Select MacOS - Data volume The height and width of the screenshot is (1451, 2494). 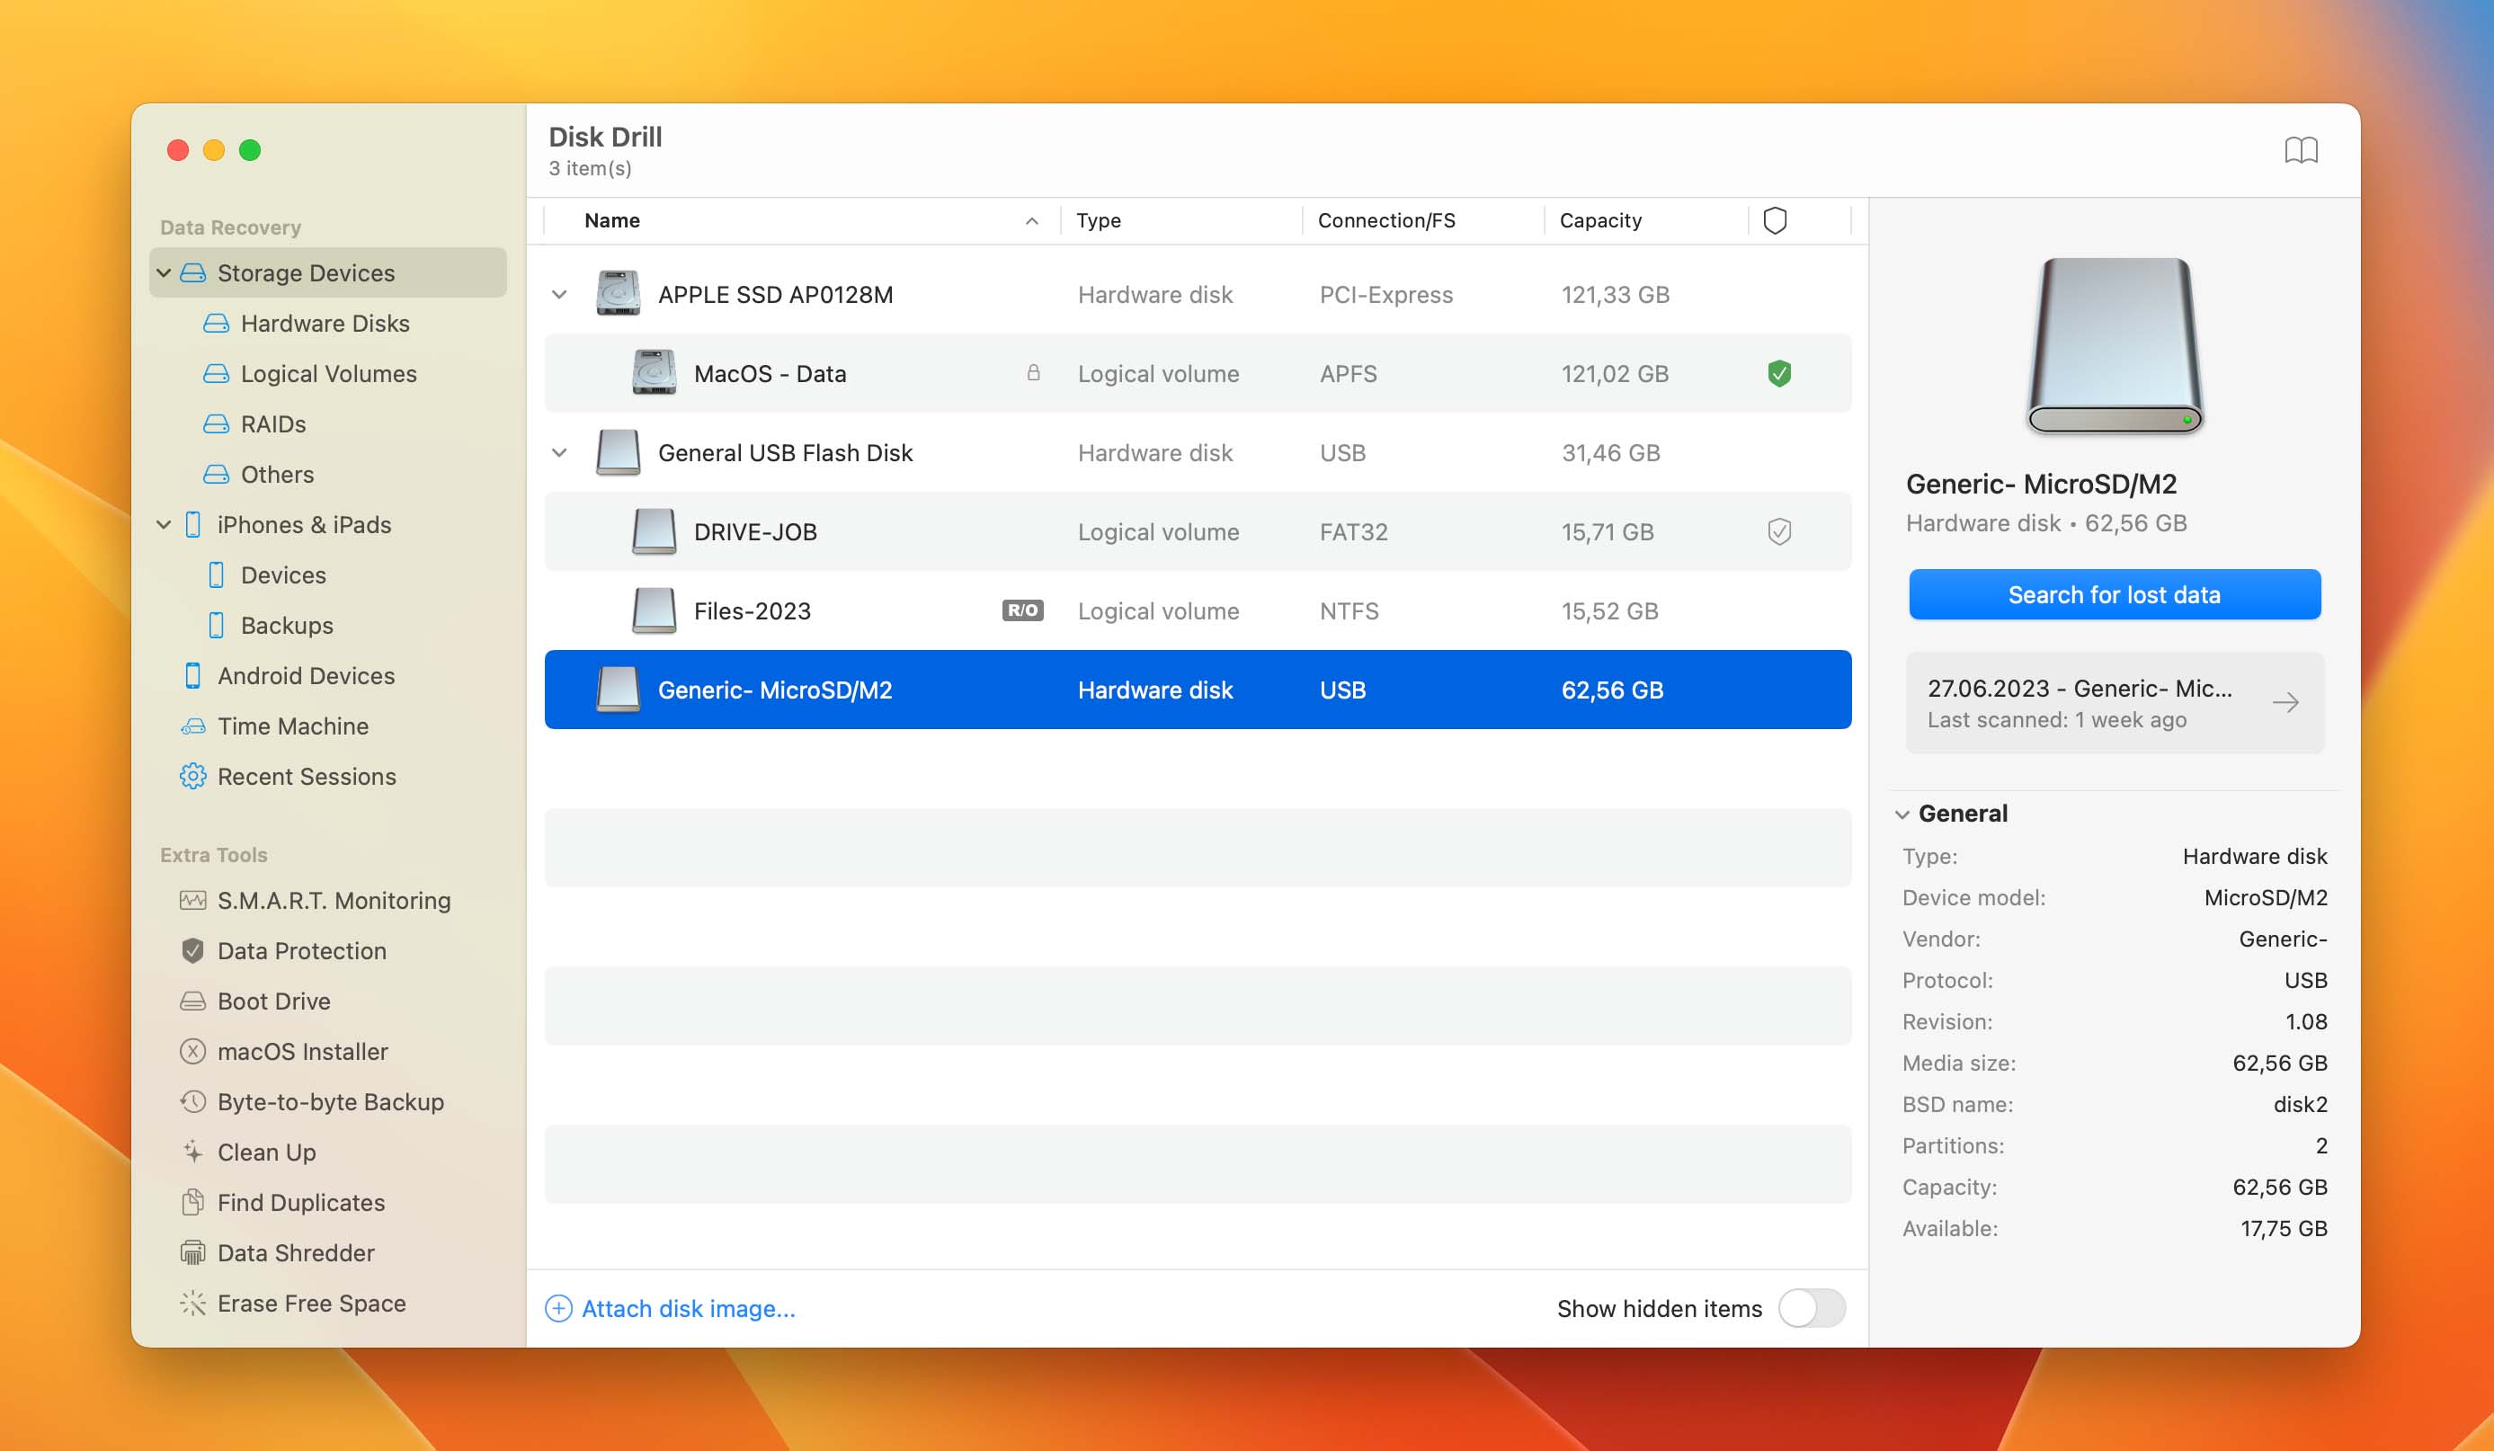pyautogui.click(x=1198, y=374)
